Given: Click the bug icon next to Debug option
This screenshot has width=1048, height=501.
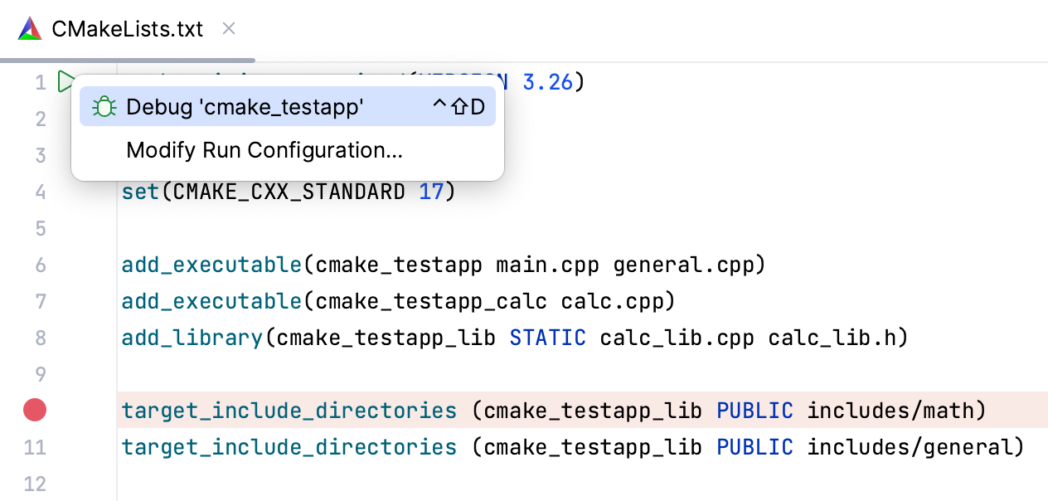Looking at the screenshot, I should coord(104,106).
